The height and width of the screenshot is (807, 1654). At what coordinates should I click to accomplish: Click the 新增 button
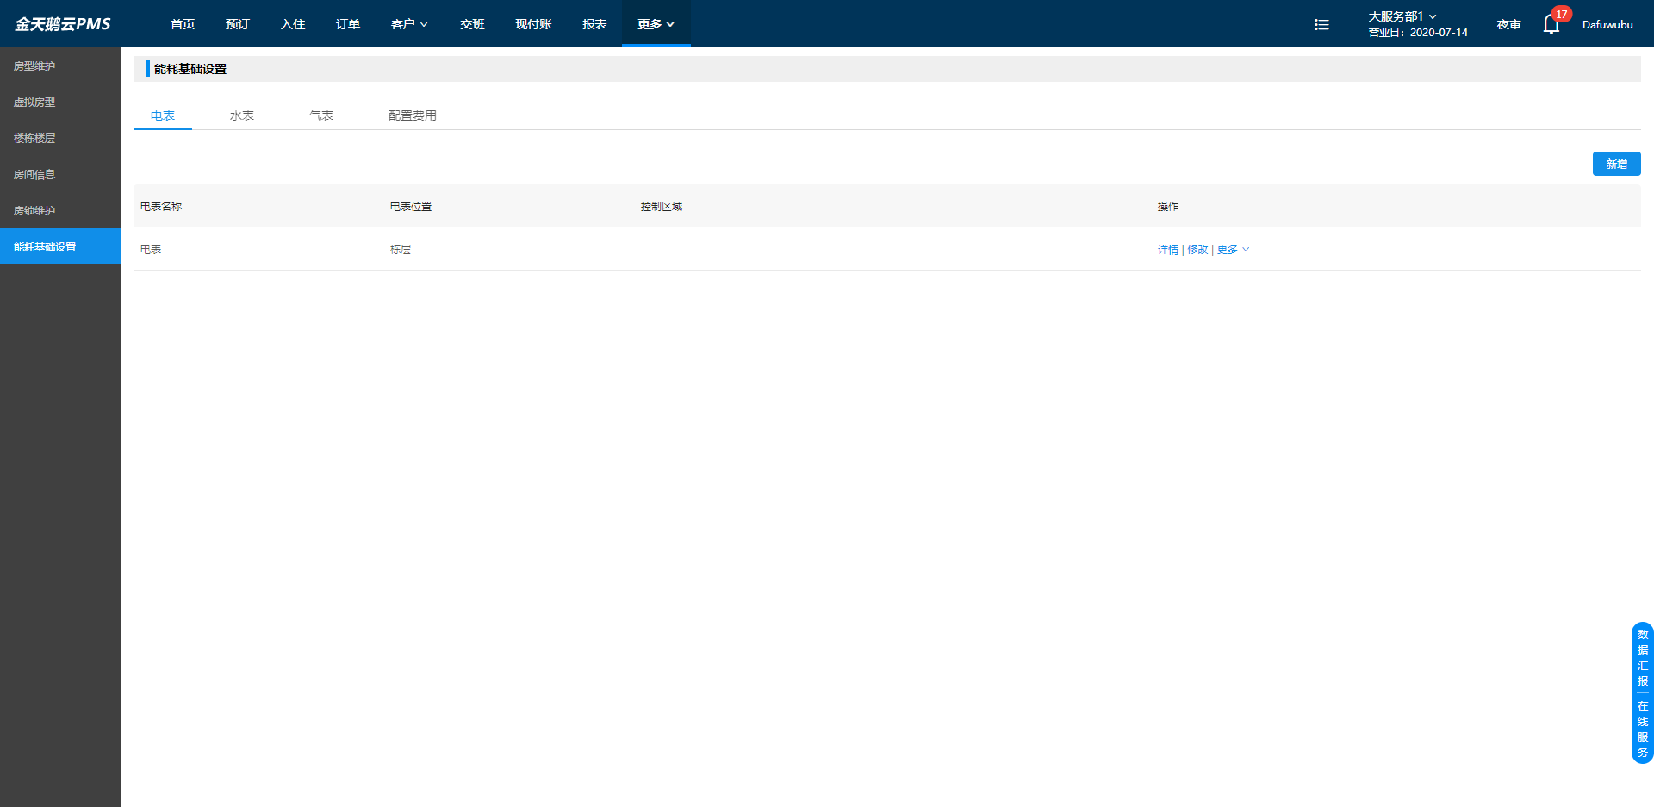(1616, 164)
